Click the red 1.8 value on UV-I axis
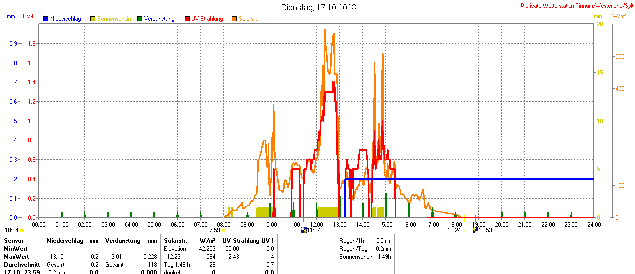The width and height of the screenshot is (635, 274). [x=31, y=43]
